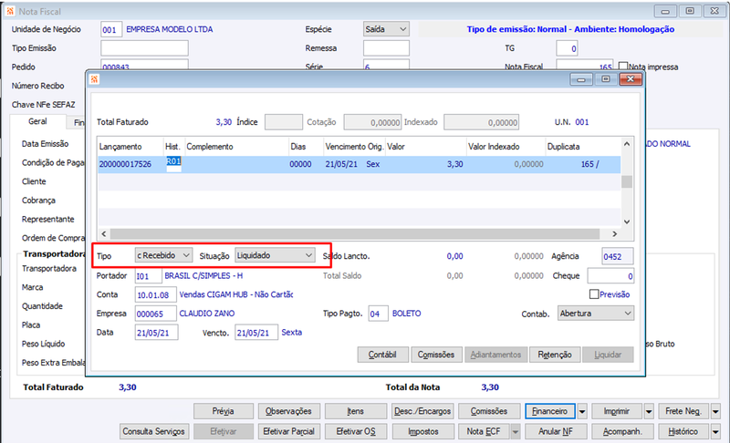This screenshot has height=443, width=730.
Task: Click the Itens button
Action: (x=355, y=411)
